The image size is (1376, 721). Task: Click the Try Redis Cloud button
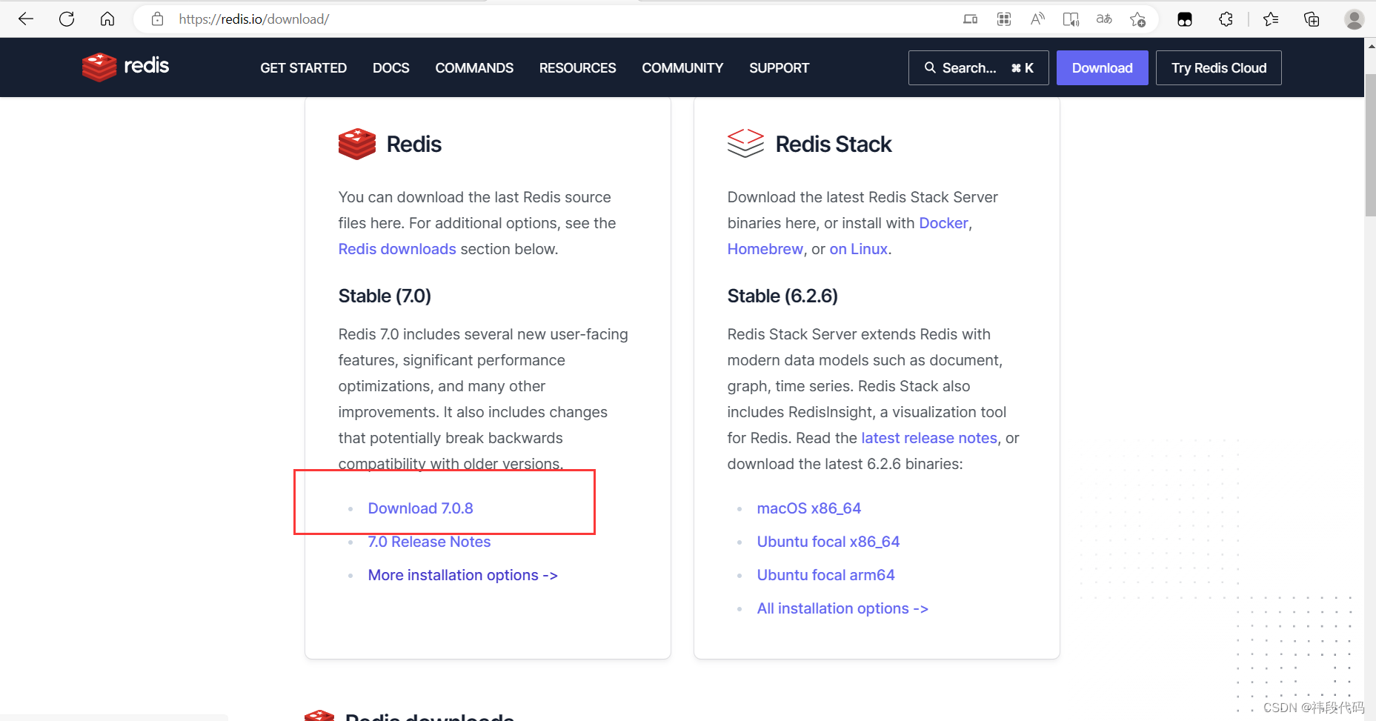click(1218, 67)
